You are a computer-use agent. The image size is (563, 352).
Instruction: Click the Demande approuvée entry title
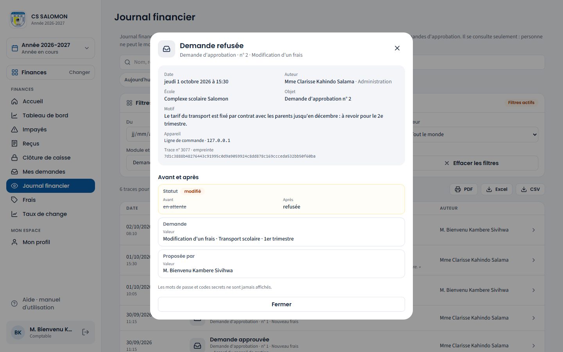point(239,339)
